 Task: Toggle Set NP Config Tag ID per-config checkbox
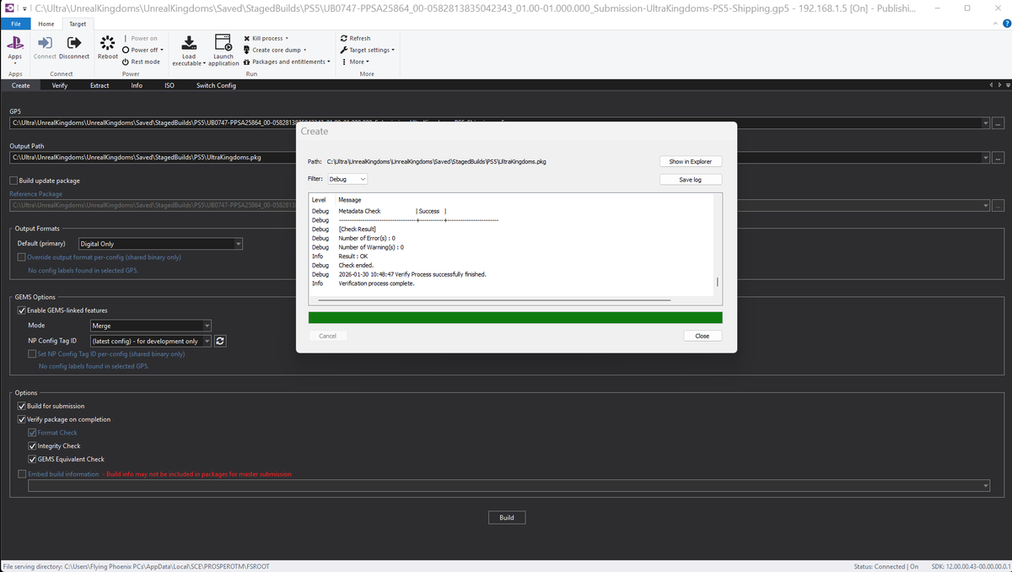32,353
